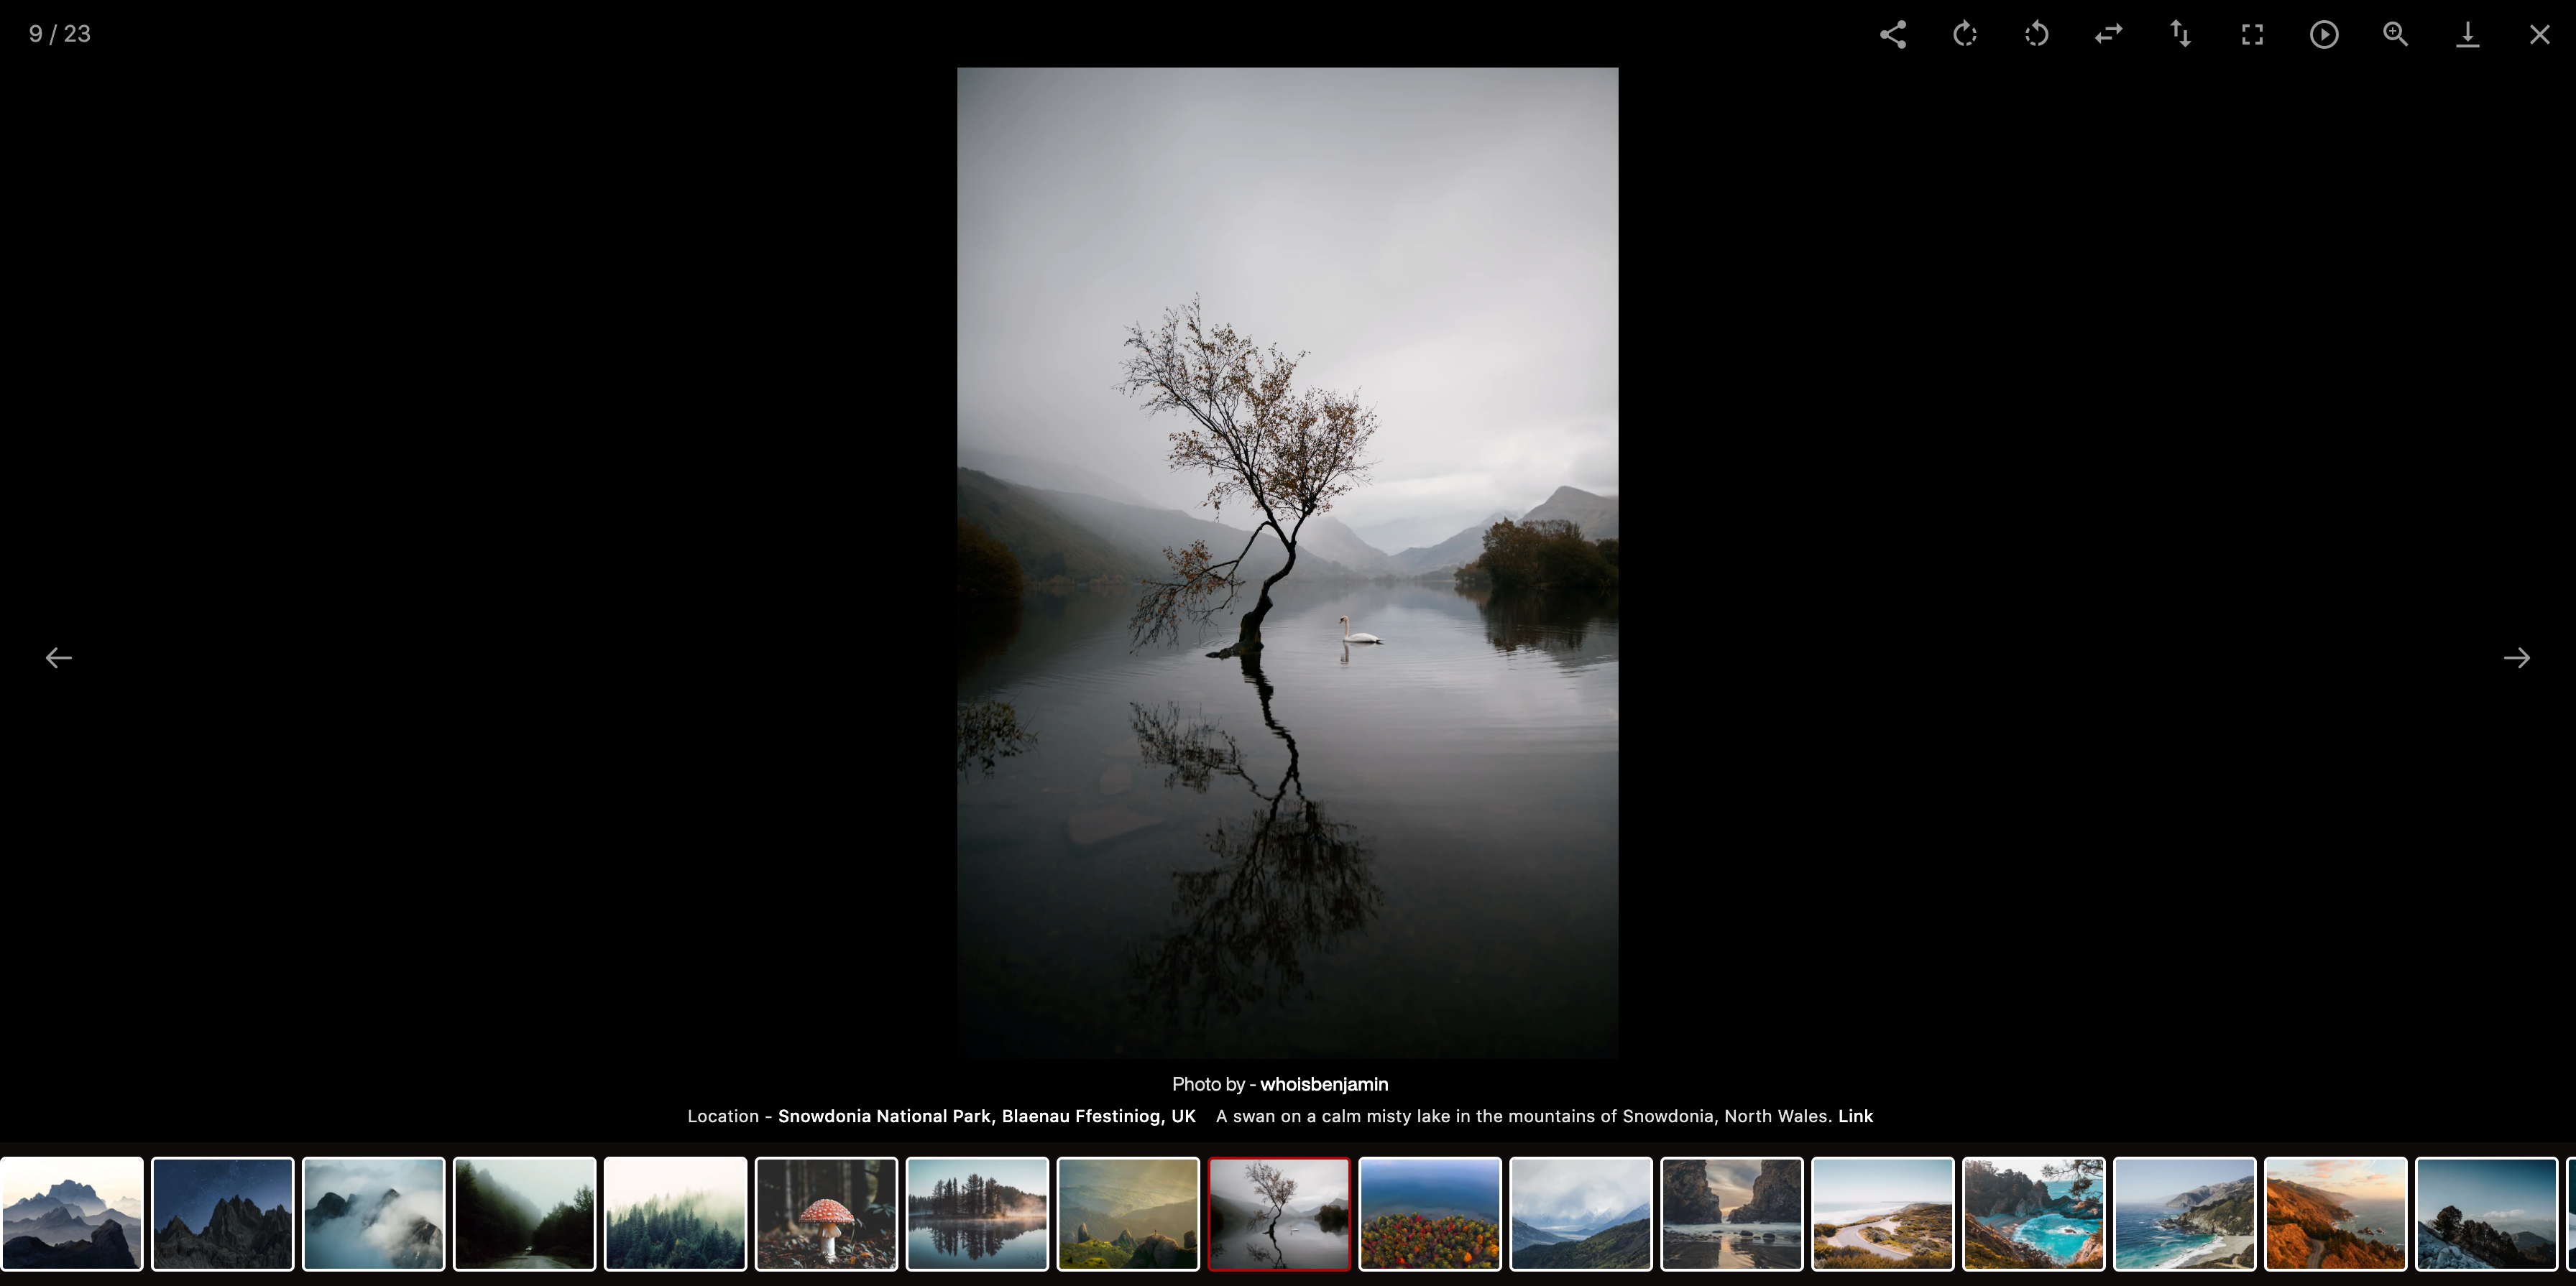Image resolution: width=2576 pixels, height=1286 pixels.
Task: Flip the image vertically
Action: pyautogui.click(x=2180, y=35)
